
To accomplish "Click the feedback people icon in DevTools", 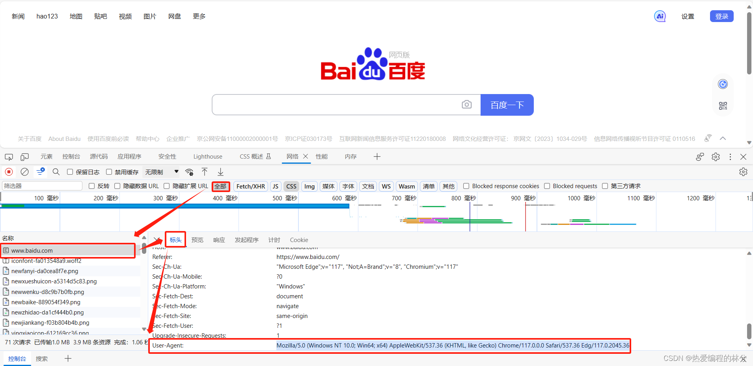I will (x=700, y=157).
